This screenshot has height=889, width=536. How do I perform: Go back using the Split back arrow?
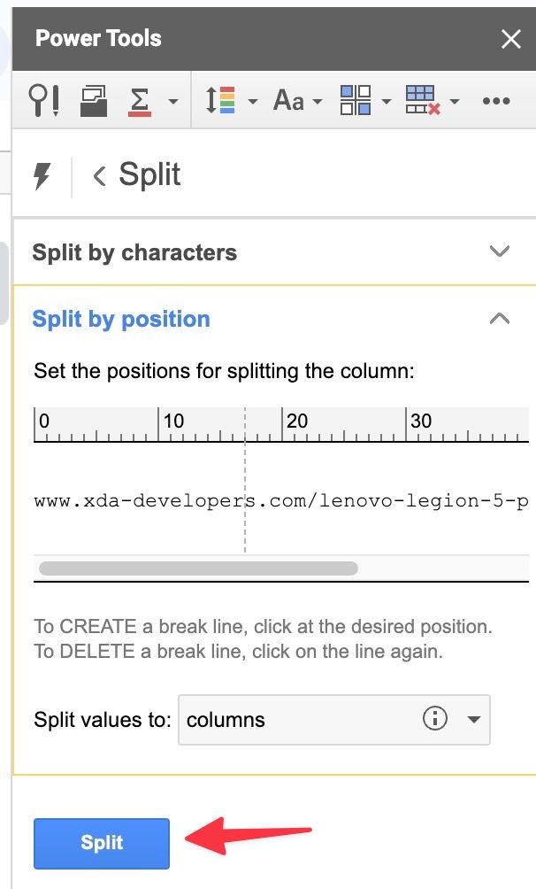(x=99, y=176)
